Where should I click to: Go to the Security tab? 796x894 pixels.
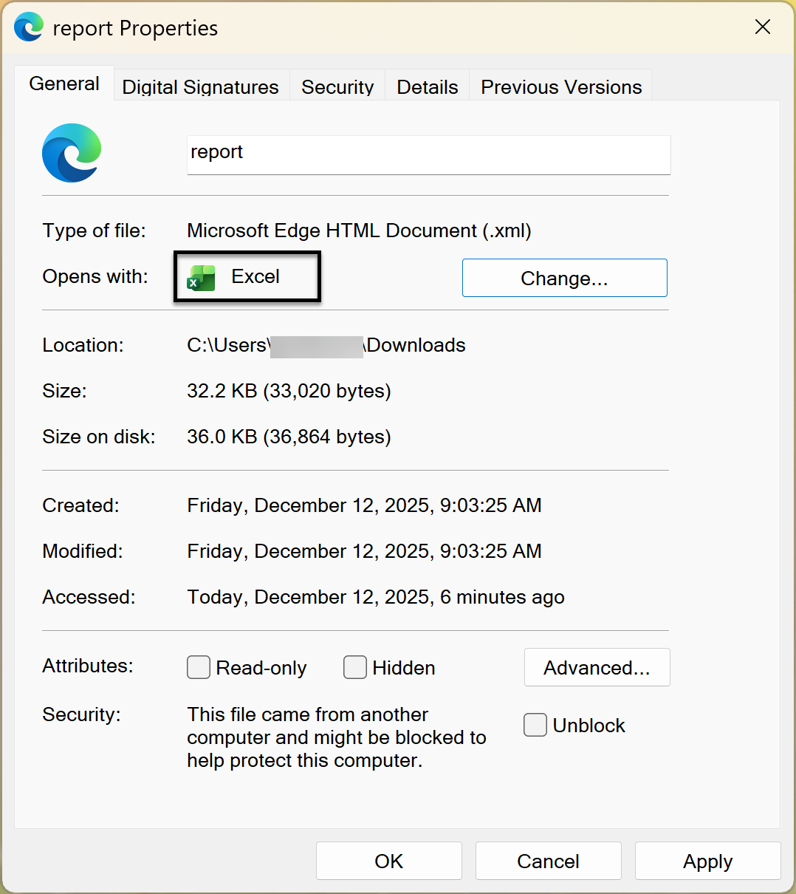point(337,87)
